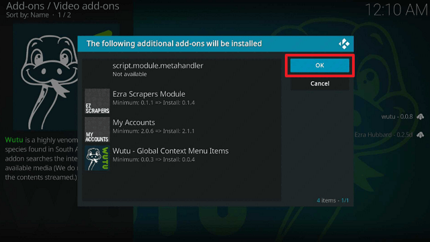Click the Add-ons / Video add-ons heading
The image size is (430, 242).
[x=62, y=6]
